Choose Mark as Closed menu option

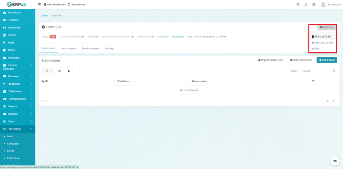click(x=323, y=43)
